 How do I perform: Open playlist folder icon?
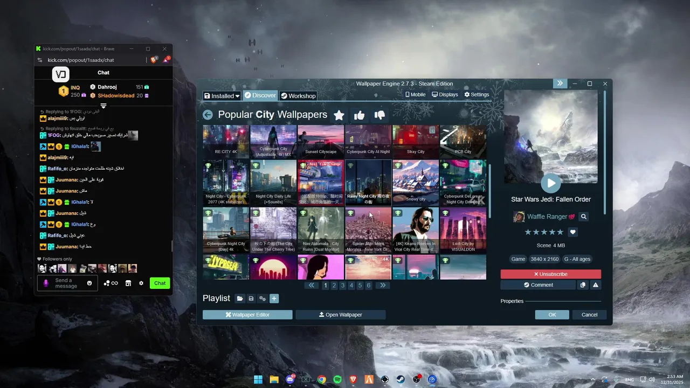pos(239,299)
